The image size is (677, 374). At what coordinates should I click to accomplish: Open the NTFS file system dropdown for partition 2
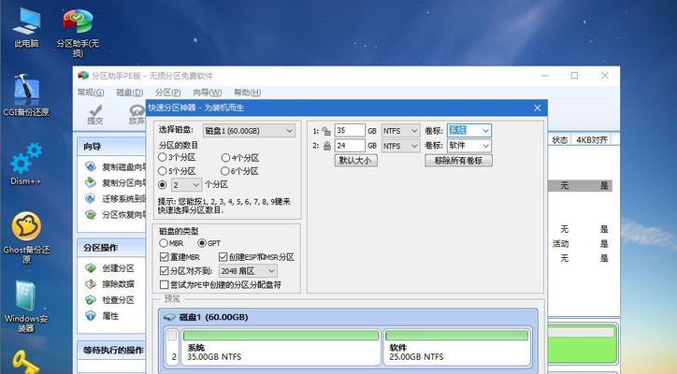point(400,146)
